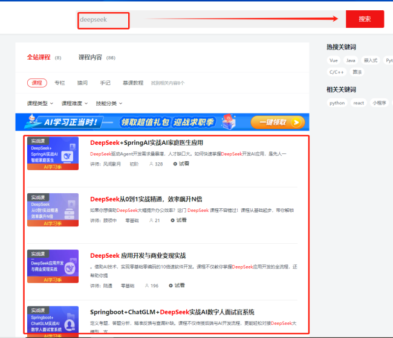Select the 算法 hot keyword tag
The height and width of the screenshot is (338, 393).
[x=357, y=72]
